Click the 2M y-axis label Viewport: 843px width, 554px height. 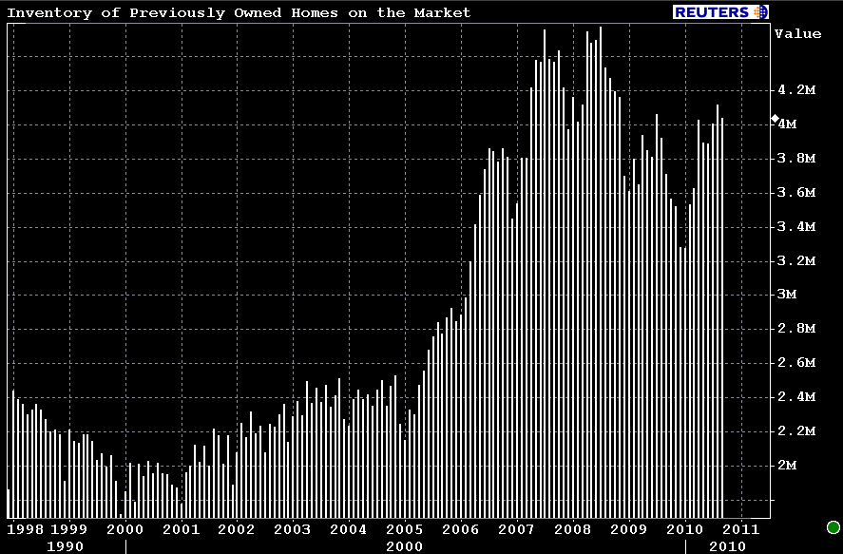787,465
